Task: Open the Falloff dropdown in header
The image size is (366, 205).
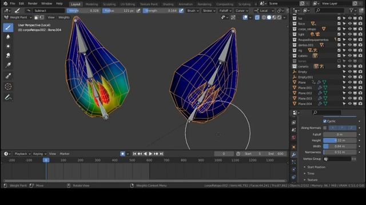Action: point(225,11)
